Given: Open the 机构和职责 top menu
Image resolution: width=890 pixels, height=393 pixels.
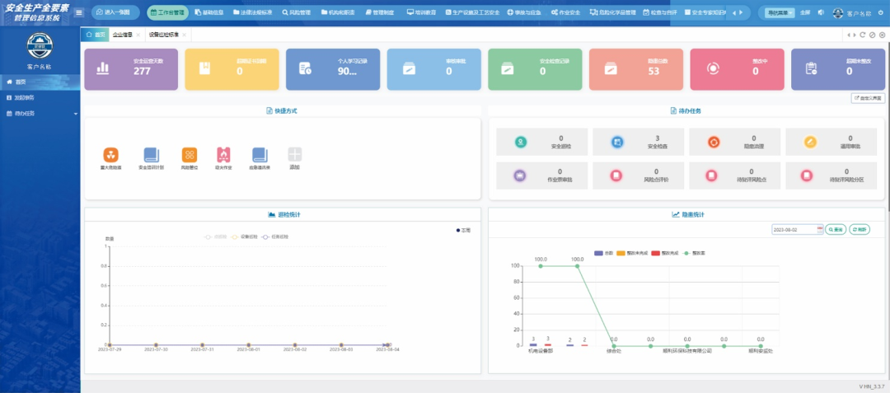Looking at the screenshot, I should tap(338, 12).
